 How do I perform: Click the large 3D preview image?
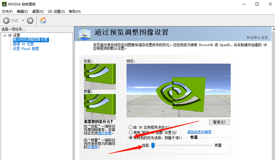tap(179, 91)
